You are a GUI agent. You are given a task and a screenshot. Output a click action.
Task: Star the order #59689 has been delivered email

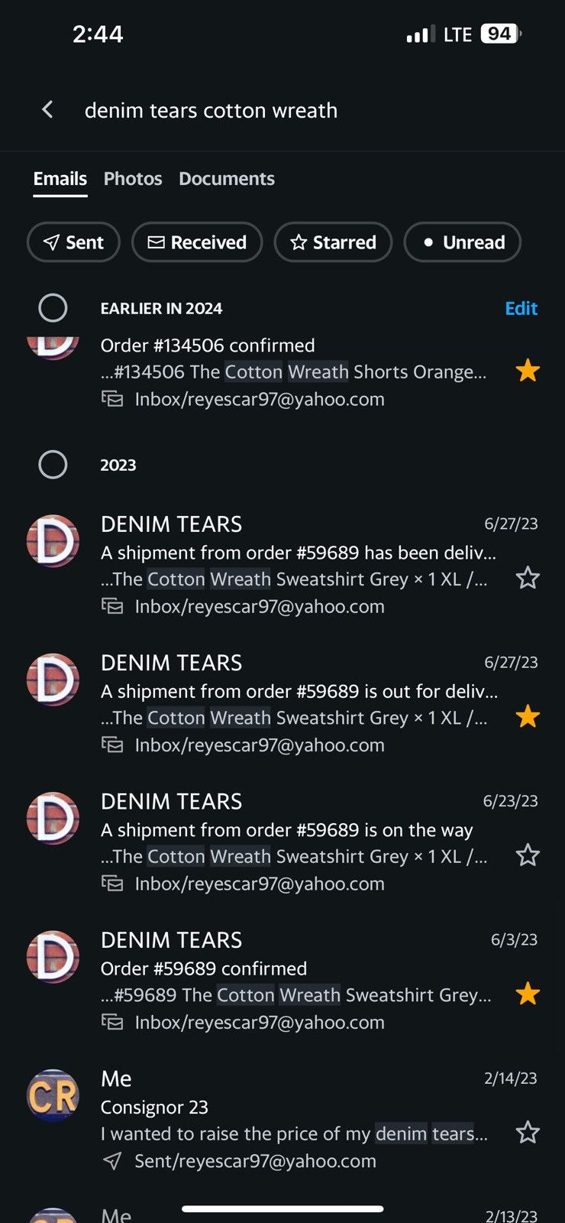click(x=528, y=578)
